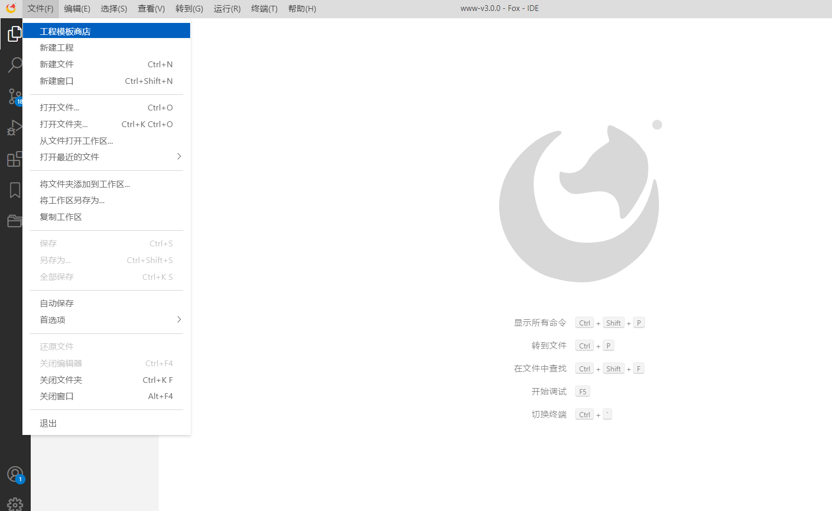This screenshot has width=832, height=511.
Task: Click 关闭文件夹 menu item
Action: (x=61, y=380)
